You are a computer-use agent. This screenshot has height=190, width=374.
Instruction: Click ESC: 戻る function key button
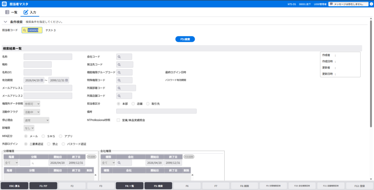(15, 186)
